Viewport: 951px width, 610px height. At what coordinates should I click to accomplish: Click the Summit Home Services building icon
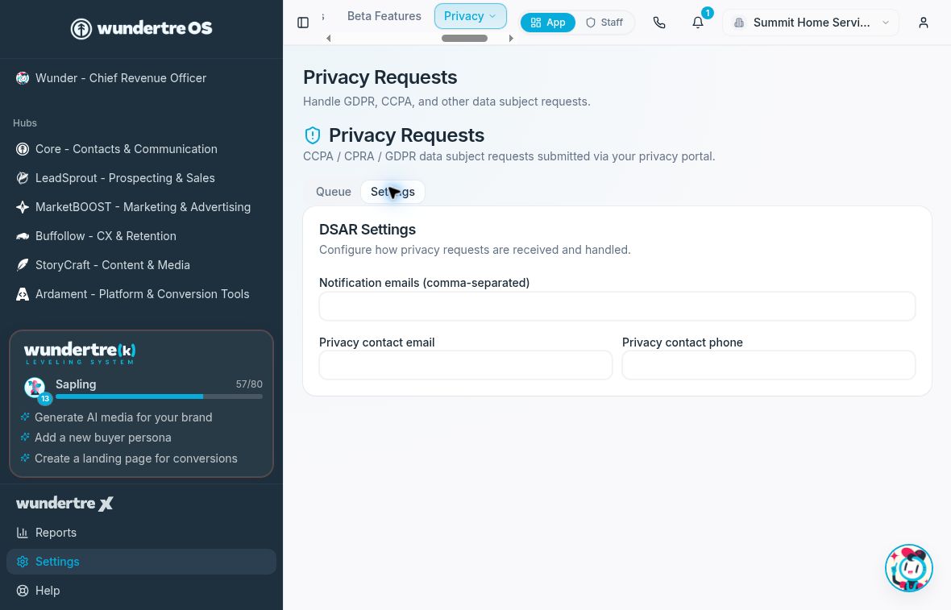pos(739,23)
